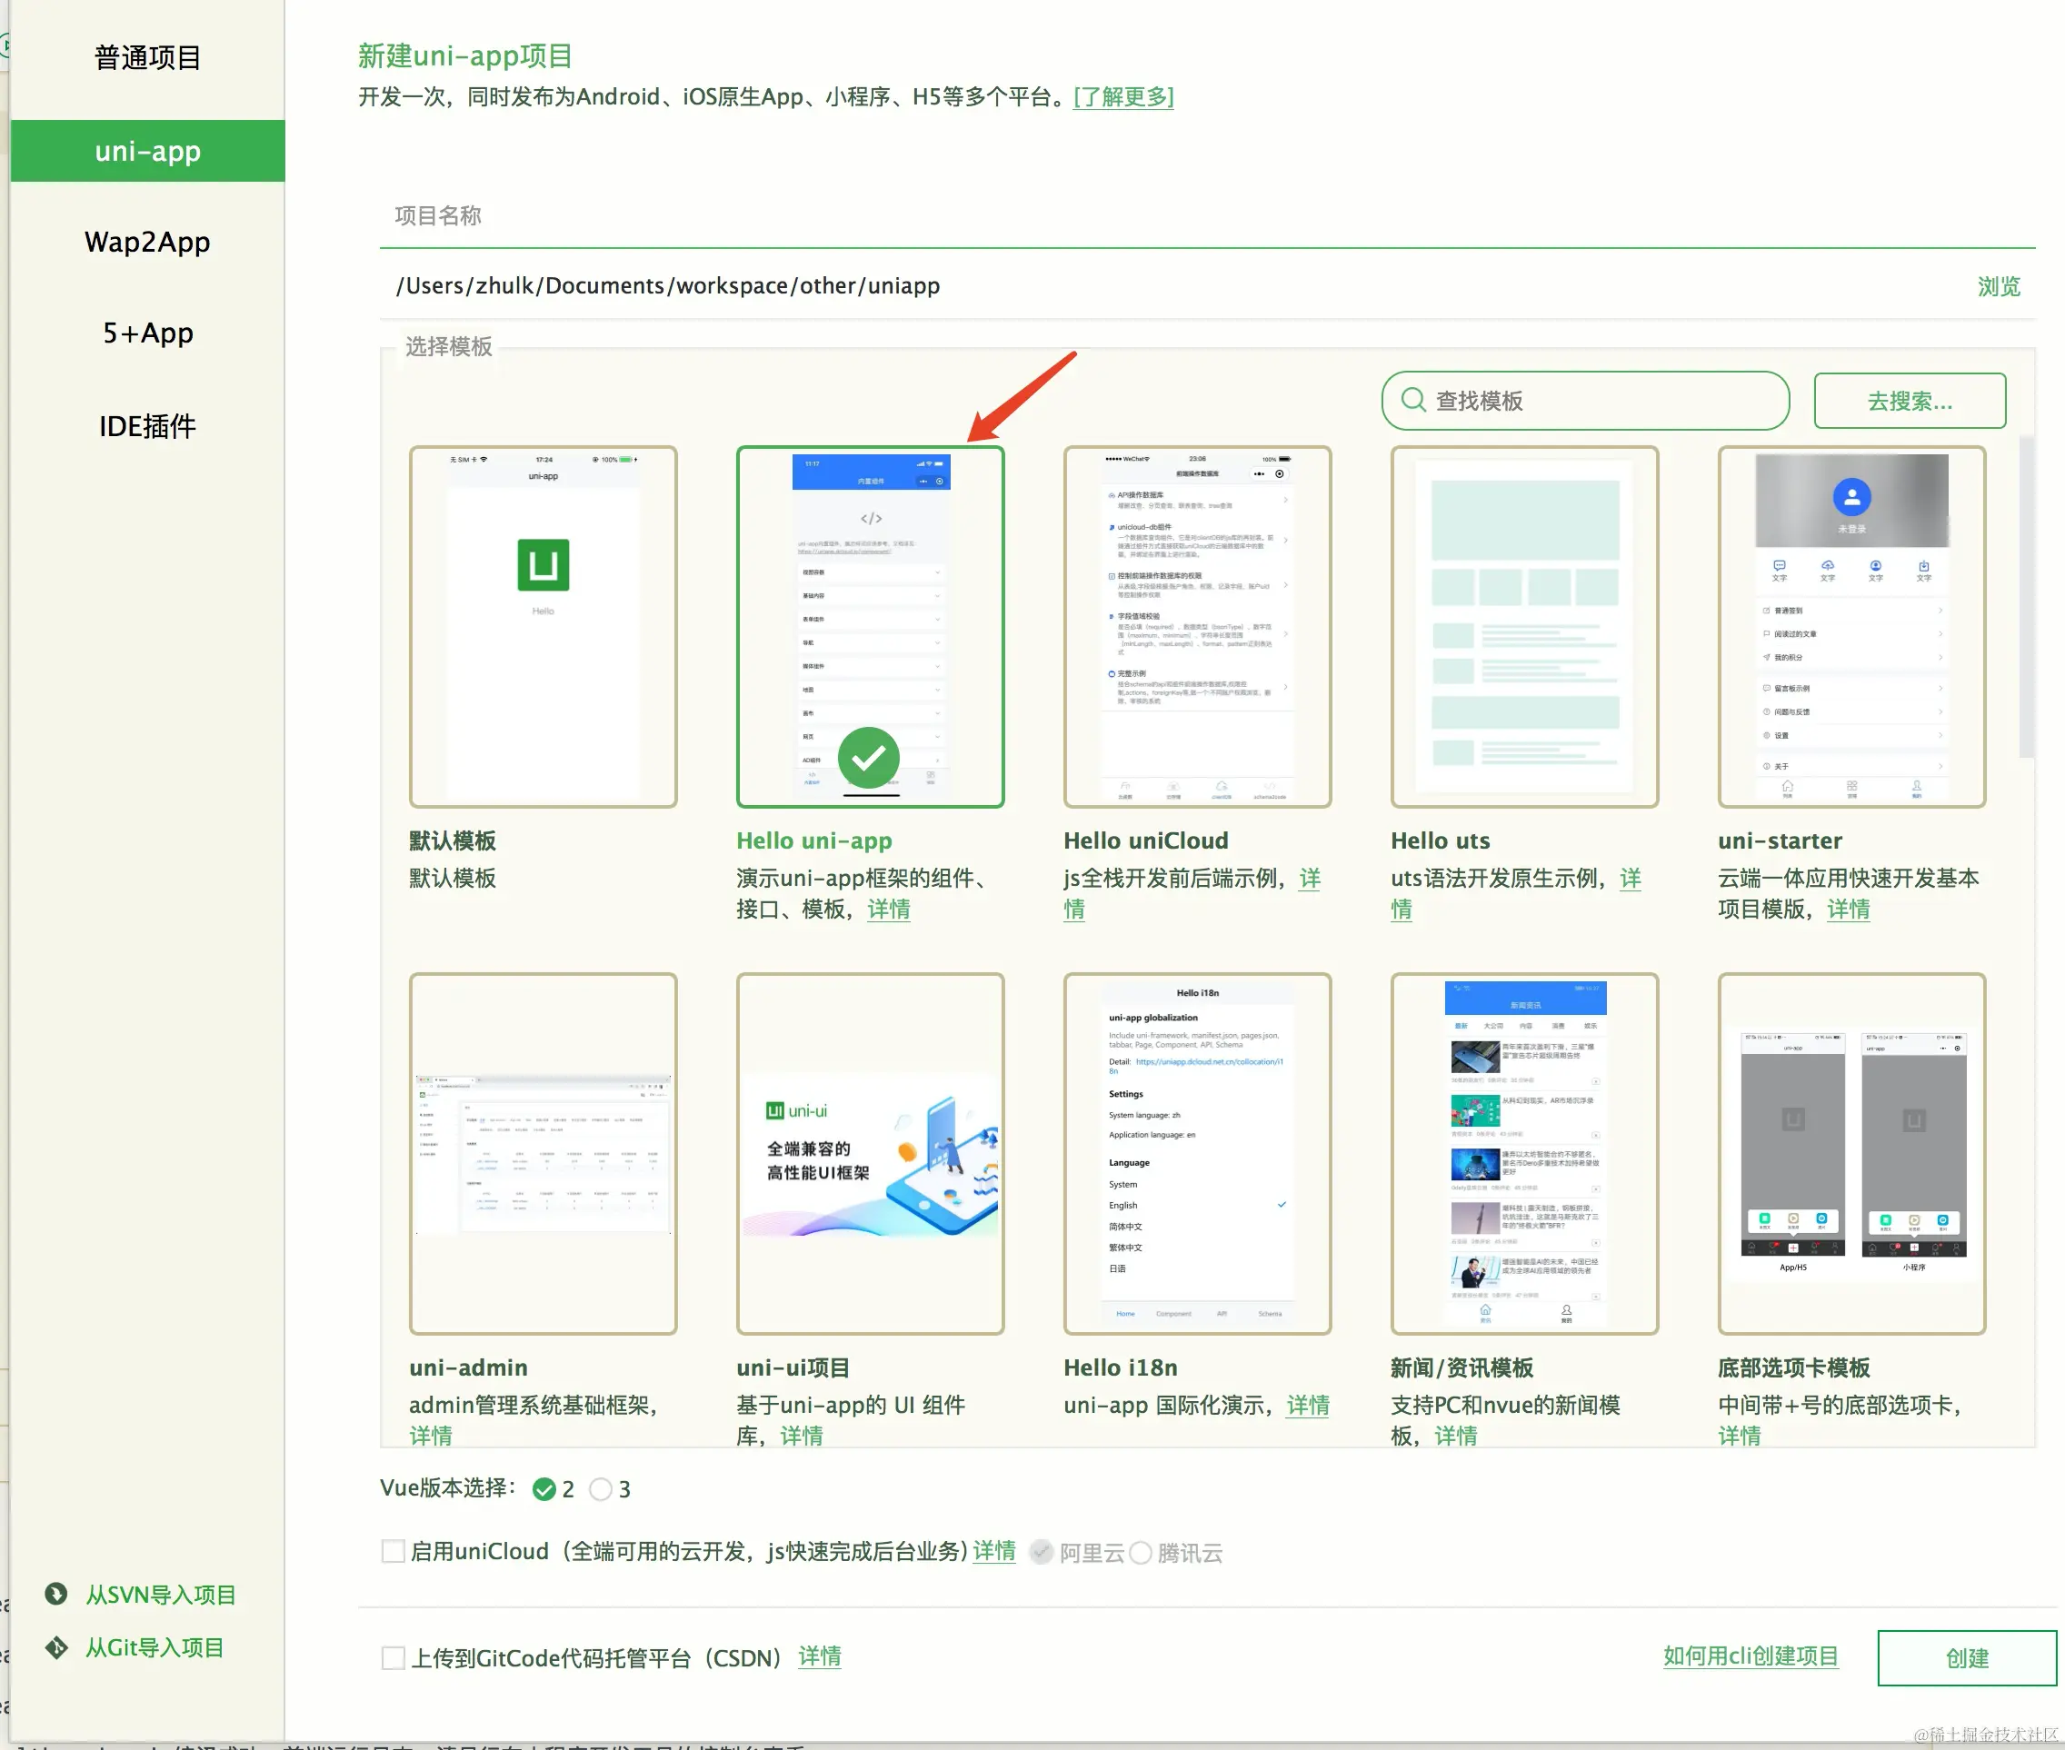The width and height of the screenshot is (2065, 1750).
Task: Open 详情 link for uni-ui项目
Action: tap(801, 1436)
